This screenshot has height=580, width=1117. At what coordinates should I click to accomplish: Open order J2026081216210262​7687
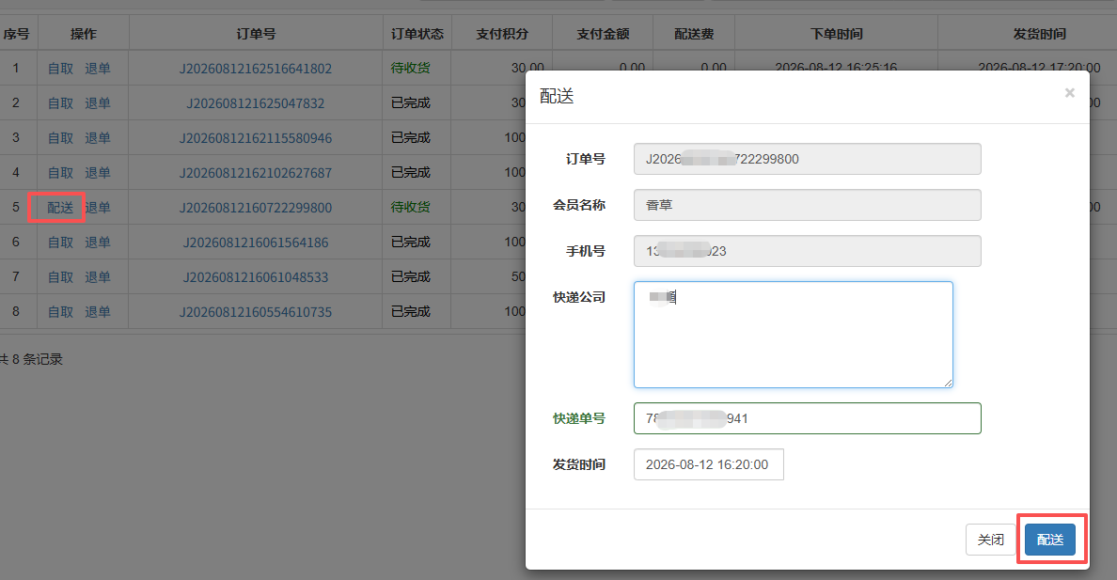[256, 173]
